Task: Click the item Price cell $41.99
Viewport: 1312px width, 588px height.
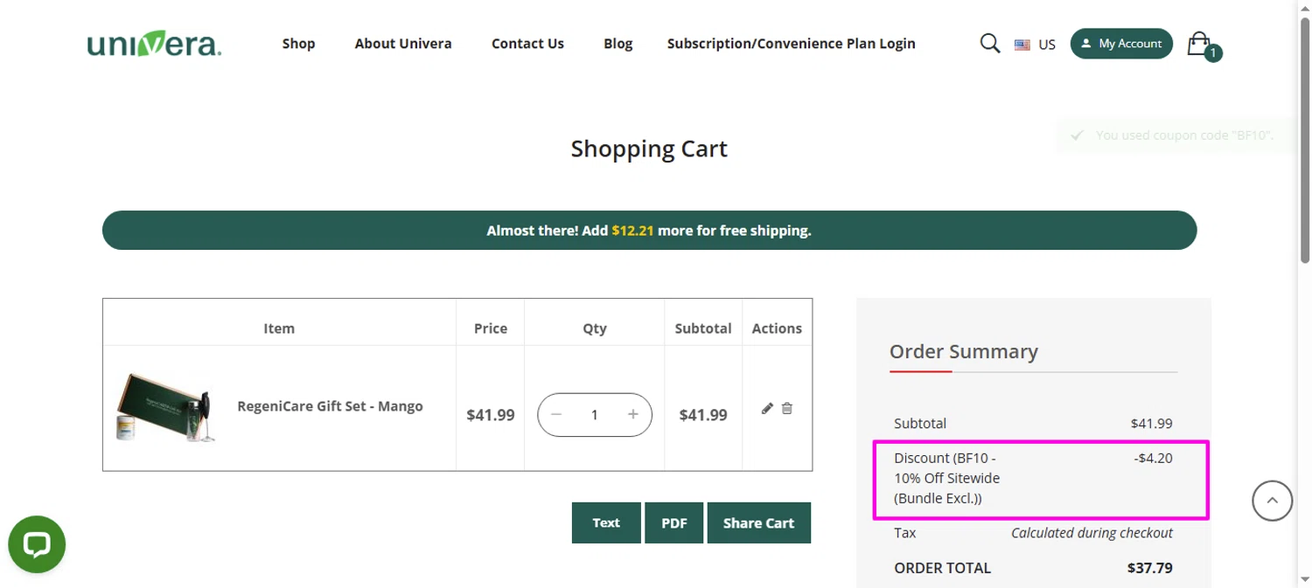Action: point(491,415)
